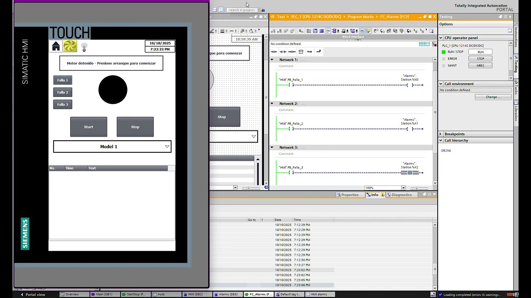This screenshot has width=531, height=298.
Task: Click the Change call environment button
Action: click(x=493, y=97)
